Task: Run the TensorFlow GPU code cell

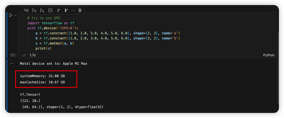Action: pos(11,15)
